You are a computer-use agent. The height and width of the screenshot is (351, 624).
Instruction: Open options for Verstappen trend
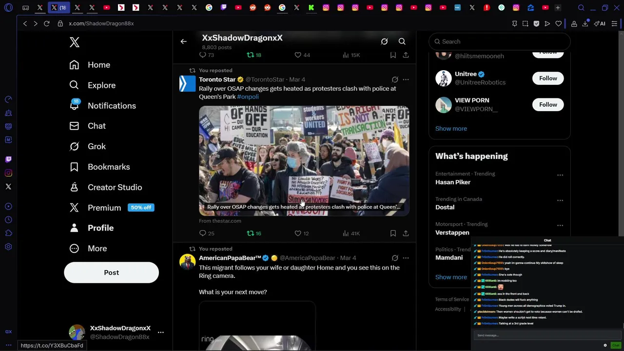(560, 225)
